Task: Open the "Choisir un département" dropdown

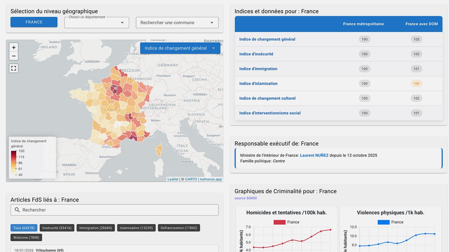Action: tap(96, 22)
